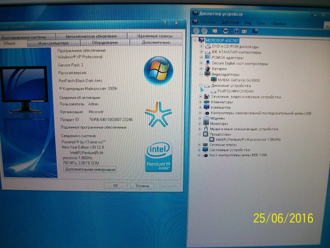Click the Дополнительная информация button
Image resolution: width=330 pixels, height=248 pixels.
90,169
